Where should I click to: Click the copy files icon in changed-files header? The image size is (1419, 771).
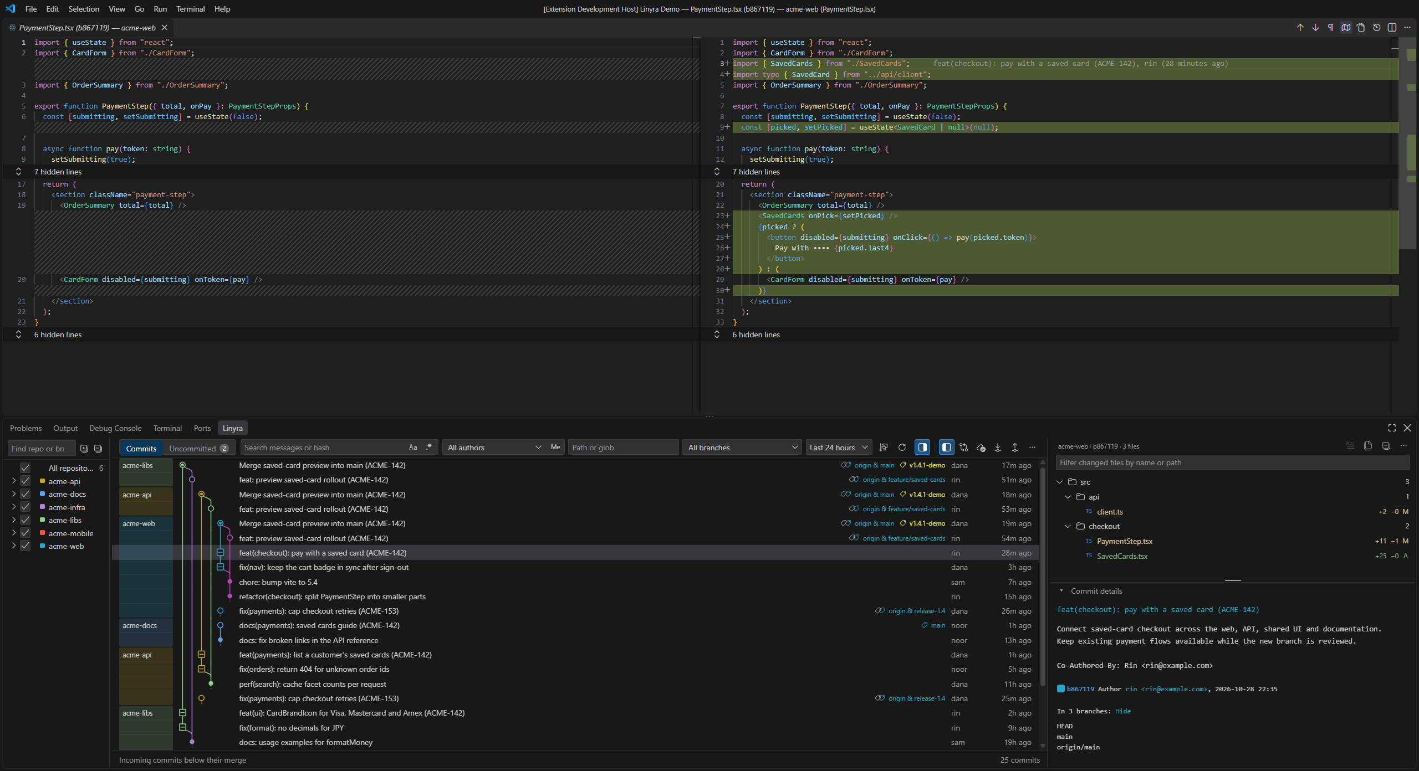pos(1367,446)
